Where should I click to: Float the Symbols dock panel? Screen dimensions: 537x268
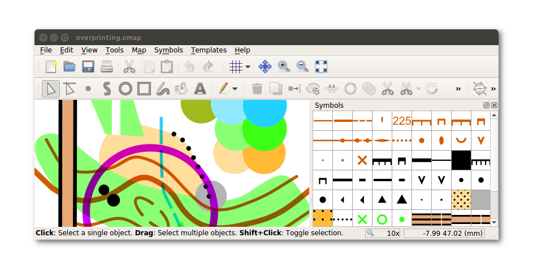(x=486, y=106)
